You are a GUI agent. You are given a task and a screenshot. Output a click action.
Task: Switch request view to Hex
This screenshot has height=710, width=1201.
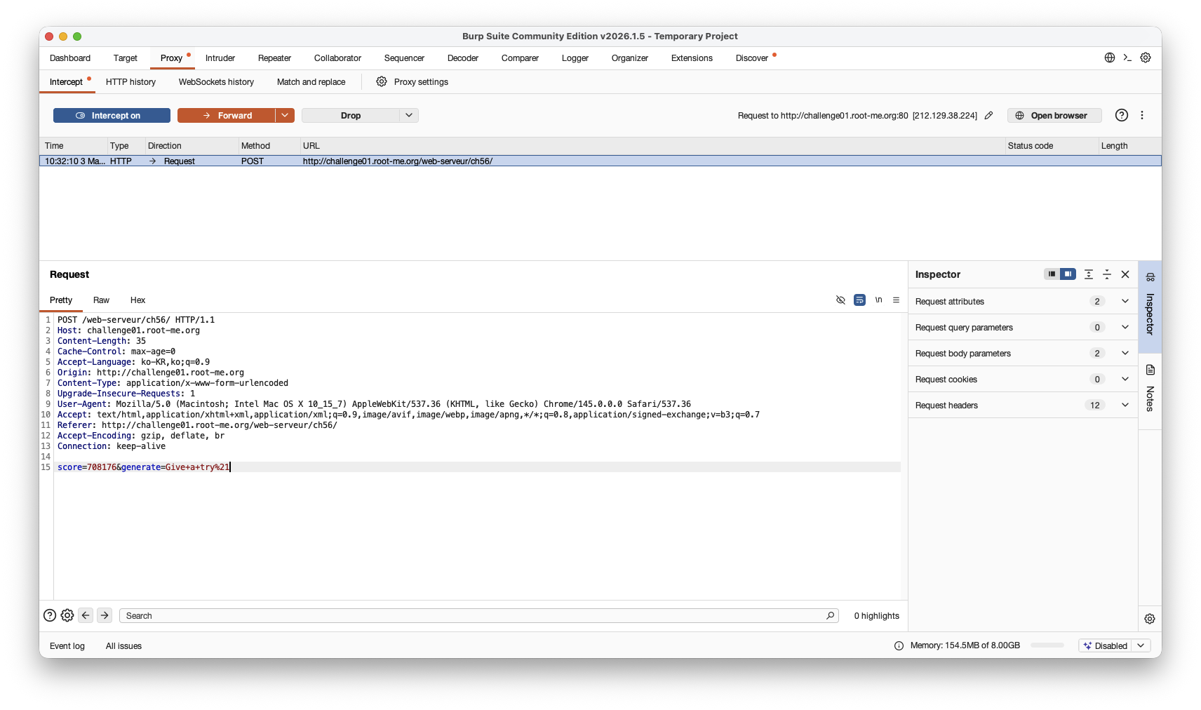[x=137, y=300]
